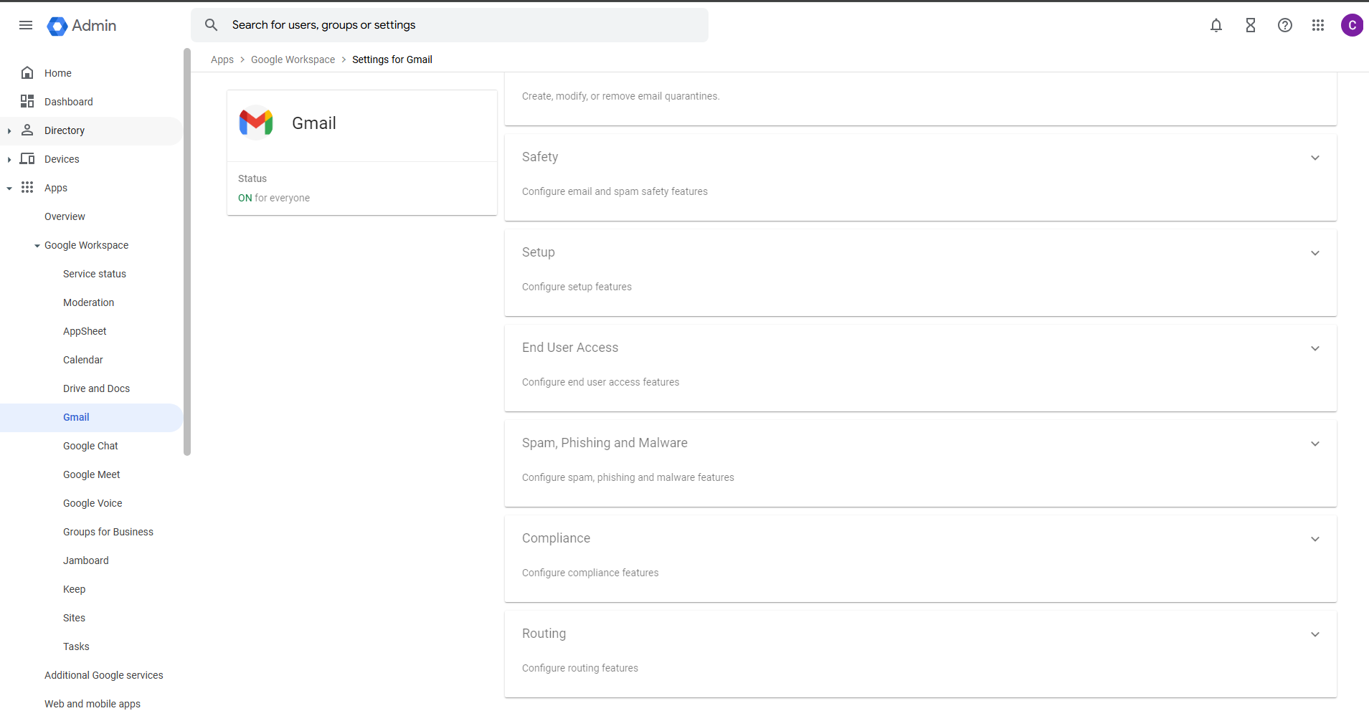Click the email quarantines description text

coord(621,96)
